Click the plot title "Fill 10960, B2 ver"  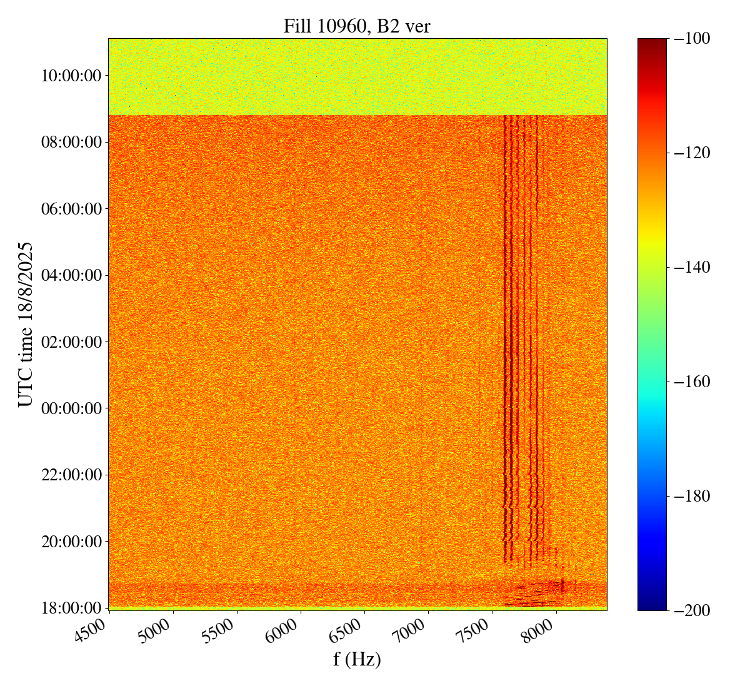[357, 26]
